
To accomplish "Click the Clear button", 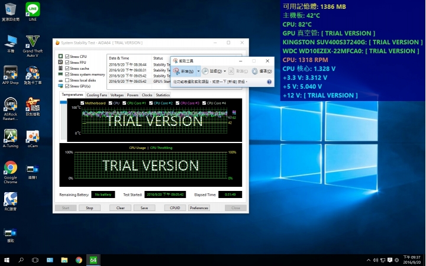I will tap(120, 208).
